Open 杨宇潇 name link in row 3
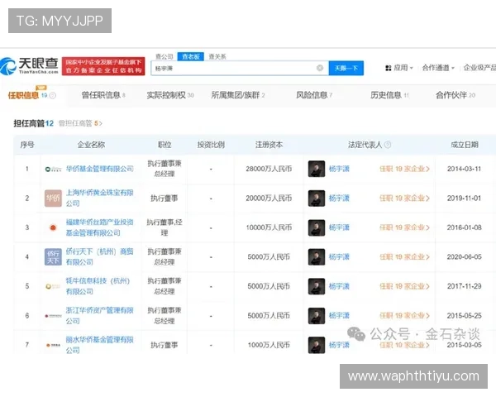 click(x=339, y=227)
